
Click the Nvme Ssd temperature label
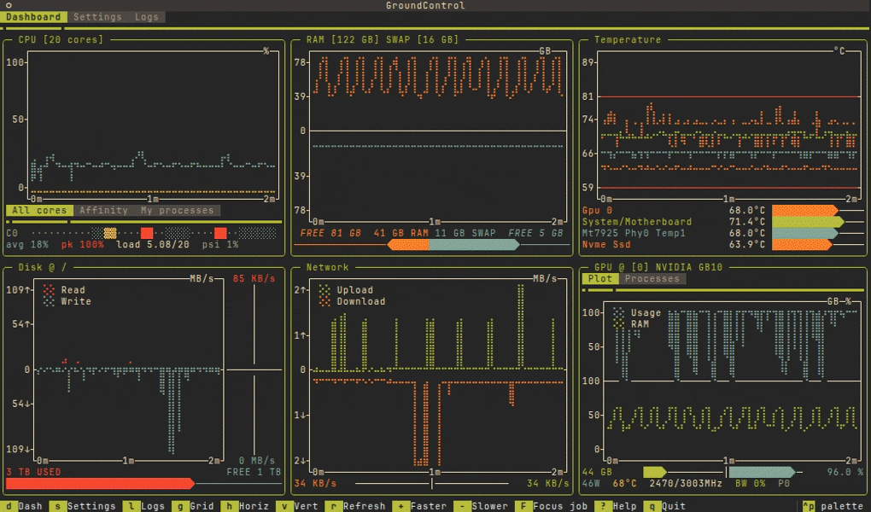click(606, 244)
